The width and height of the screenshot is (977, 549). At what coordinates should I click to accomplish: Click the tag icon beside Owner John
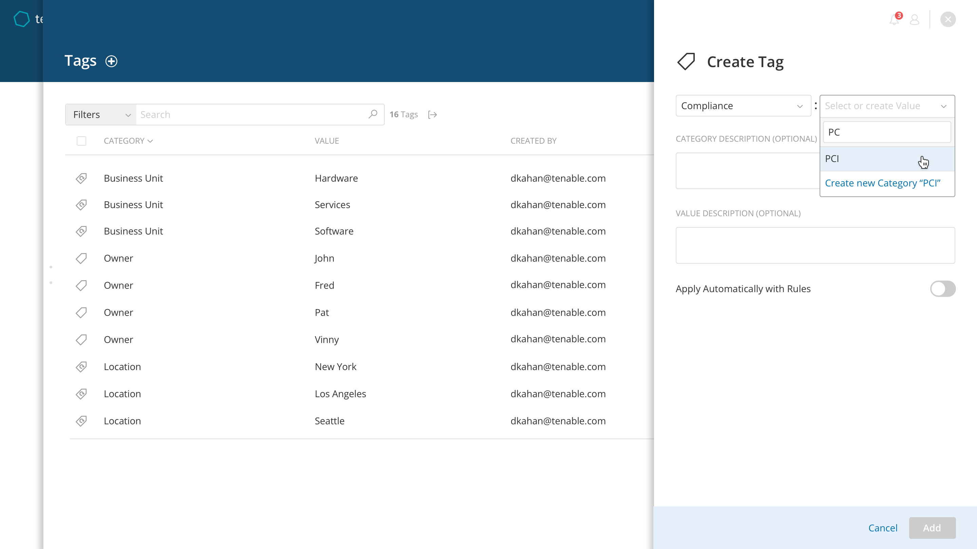(x=81, y=258)
